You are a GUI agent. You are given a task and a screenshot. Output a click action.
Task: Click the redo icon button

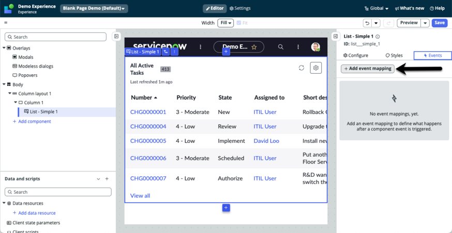(388, 23)
